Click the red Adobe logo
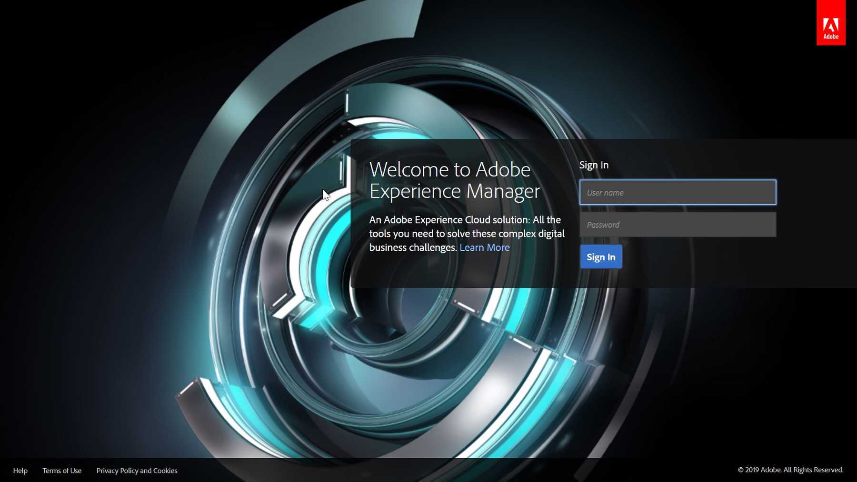This screenshot has width=857, height=482. pyautogui.click(x=831, y=23)
